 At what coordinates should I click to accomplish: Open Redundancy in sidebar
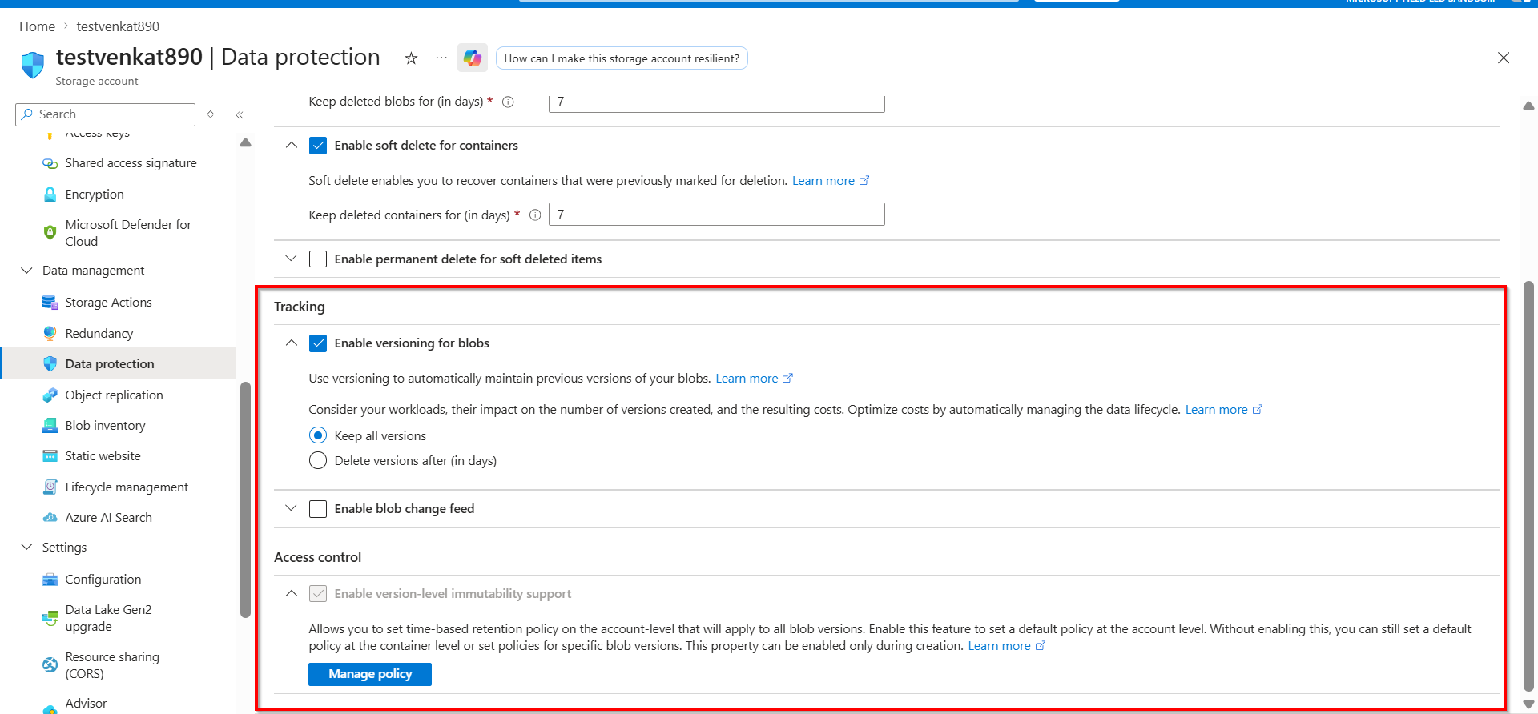point(88,334)
